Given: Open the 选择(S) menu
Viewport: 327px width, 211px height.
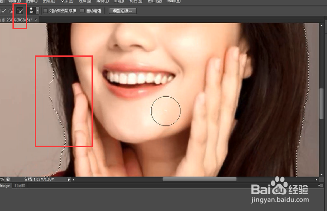Looking at the screenshot, I should (x=85, y=1).
